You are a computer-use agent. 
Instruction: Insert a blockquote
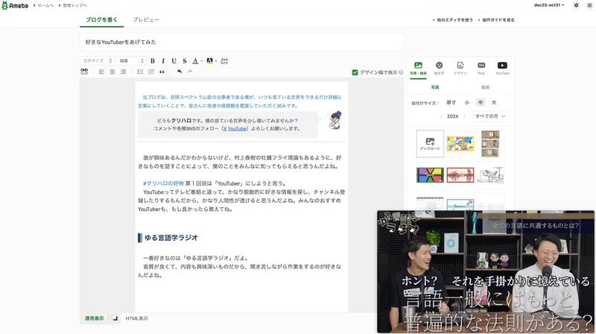tap(162, 72)
